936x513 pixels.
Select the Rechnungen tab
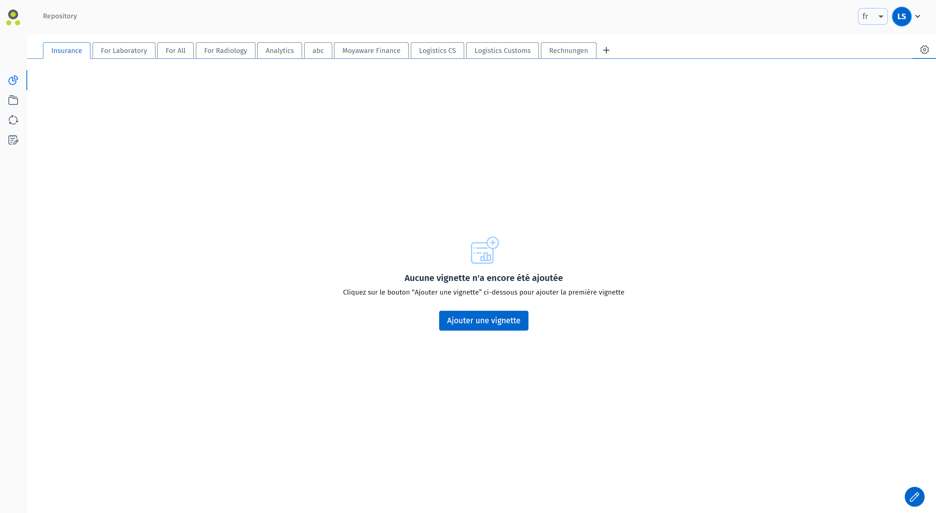point(568,51)
